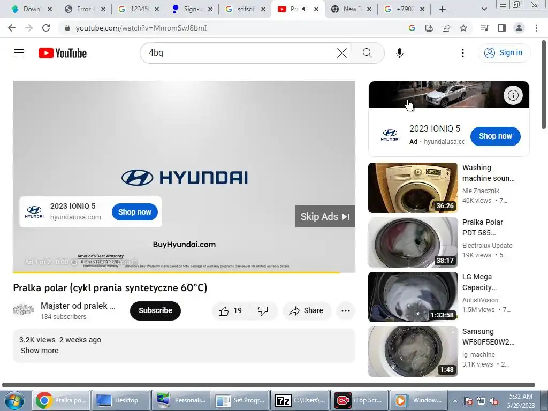This screenshot has height=411, width=548.
Task: Skip the ad with Skip Ads
Action: coord(325,216)
